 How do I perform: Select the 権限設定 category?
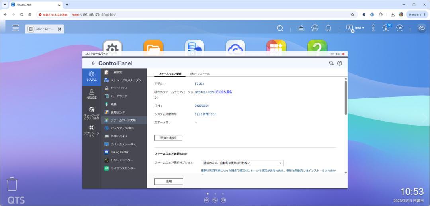click(92, 94)
